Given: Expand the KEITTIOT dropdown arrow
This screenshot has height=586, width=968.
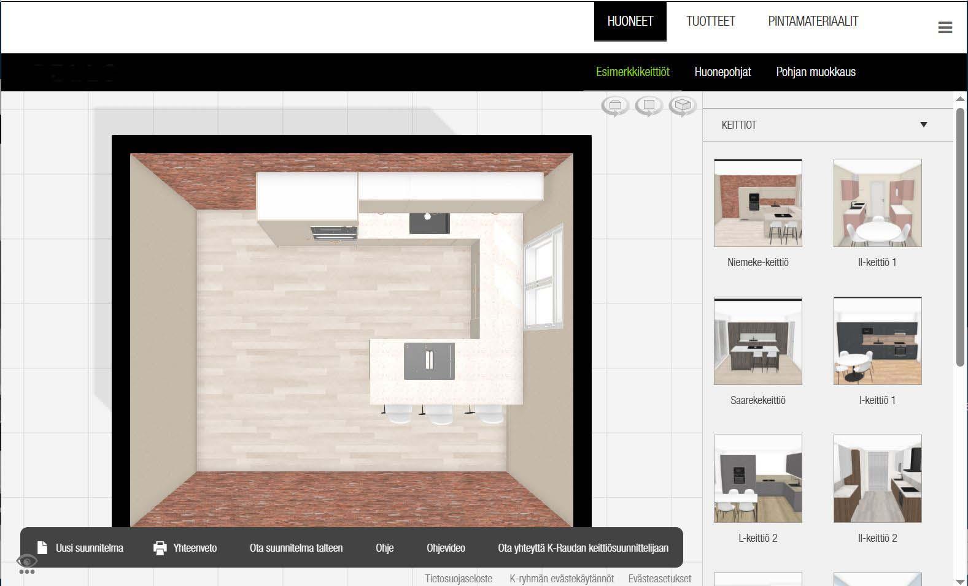Looking at the screenshot, I should coord(923,125).
